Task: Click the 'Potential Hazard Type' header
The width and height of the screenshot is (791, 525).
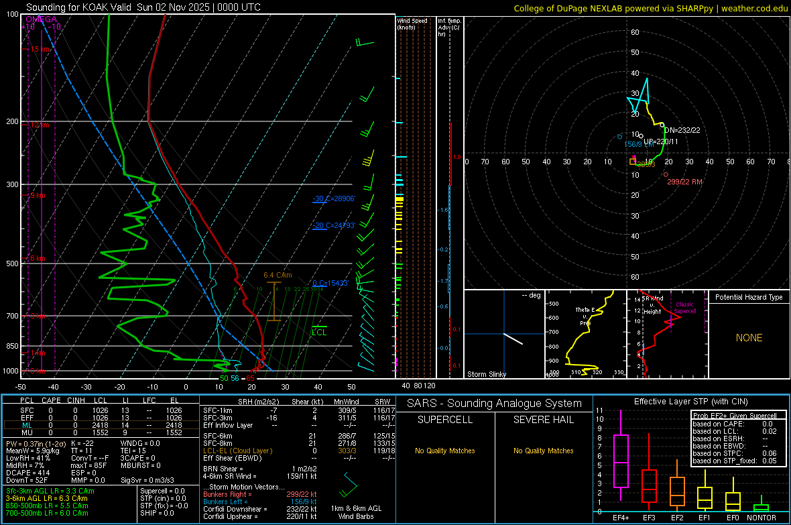Action: (x=749, y=297)
